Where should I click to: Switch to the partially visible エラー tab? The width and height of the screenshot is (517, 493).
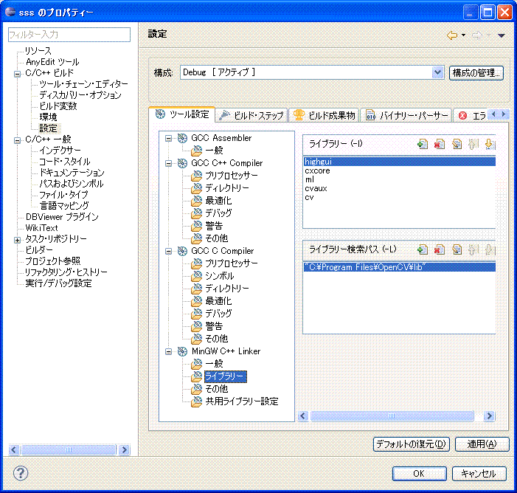471,115
